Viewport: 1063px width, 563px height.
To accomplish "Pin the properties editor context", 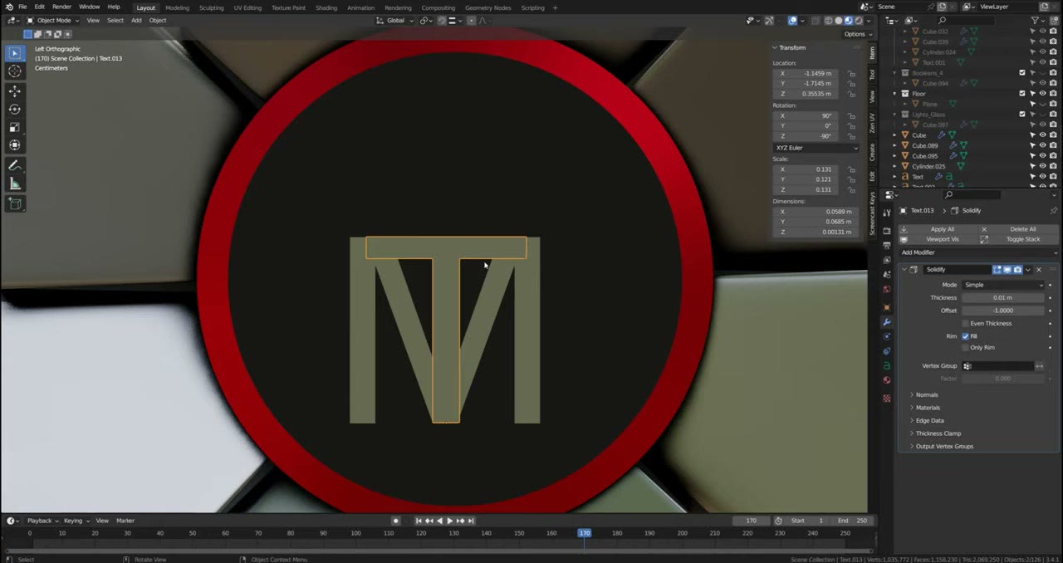I will pyautogui.click(x=1053, y=211).
